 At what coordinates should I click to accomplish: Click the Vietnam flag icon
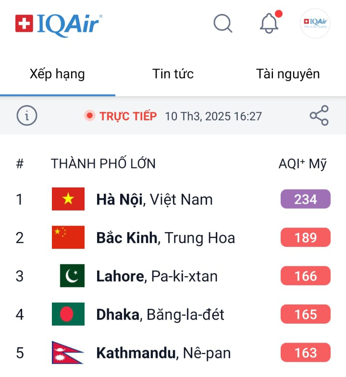(x=68, y=199)
